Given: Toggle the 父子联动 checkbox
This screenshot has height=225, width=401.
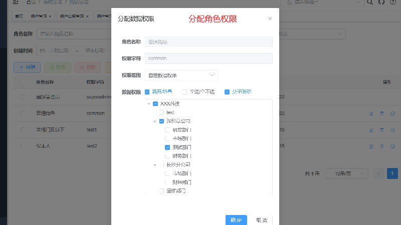Looking at the screenshot, I should (227, 92).
